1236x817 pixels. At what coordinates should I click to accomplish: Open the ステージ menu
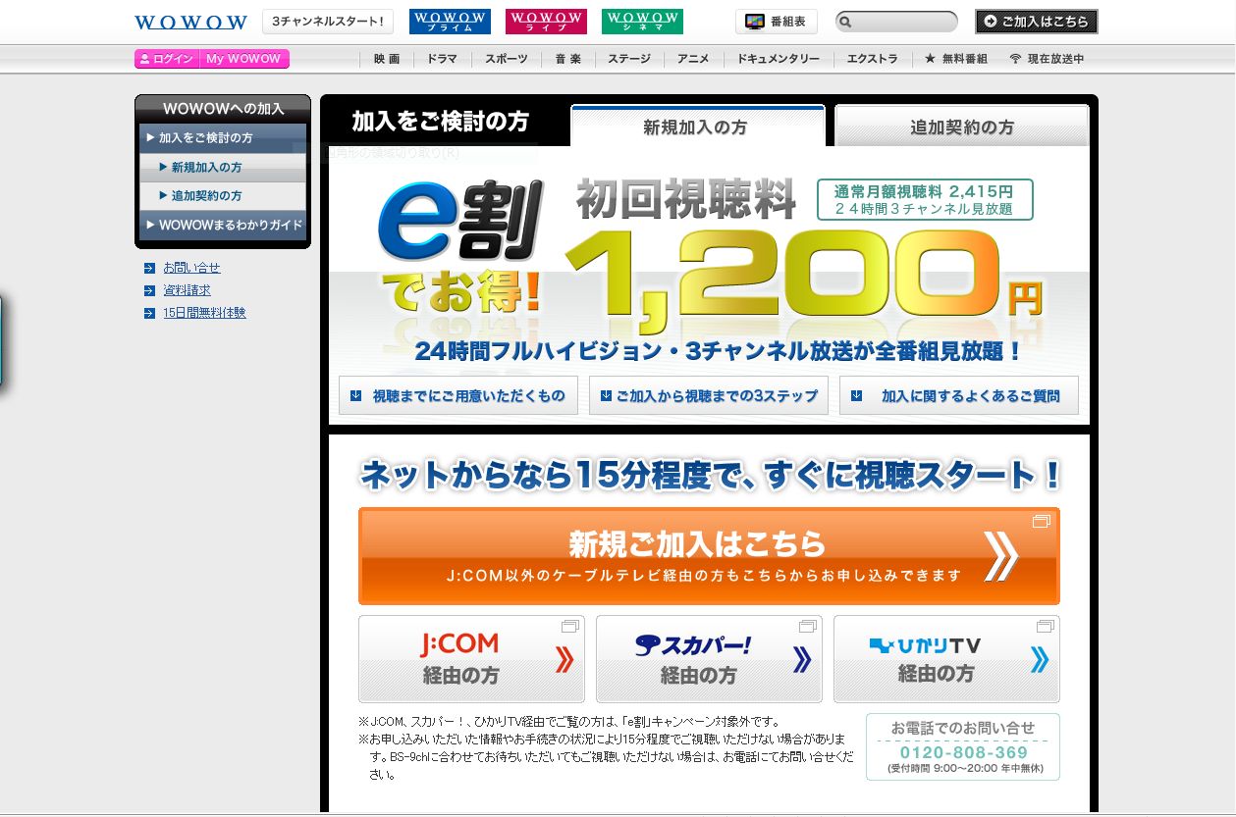pos(629,59)
